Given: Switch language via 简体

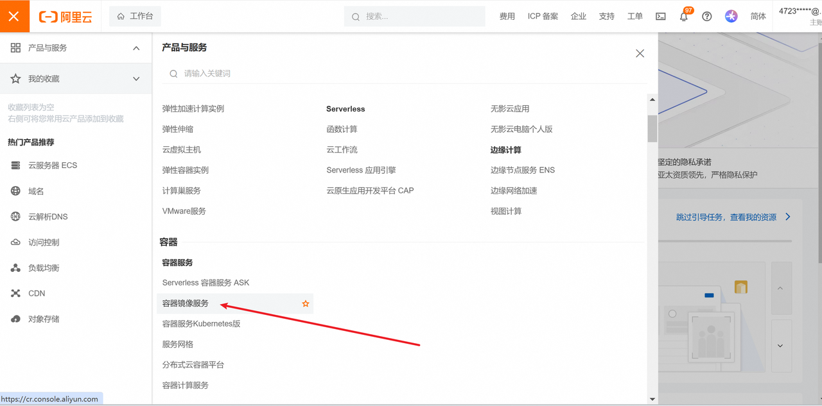Looking at the screenshot, I should pyautogui.click(x=758, y=17).
